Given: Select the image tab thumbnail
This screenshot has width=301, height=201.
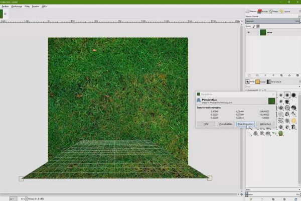Looking at the screenshot, I should pos(1,14).
